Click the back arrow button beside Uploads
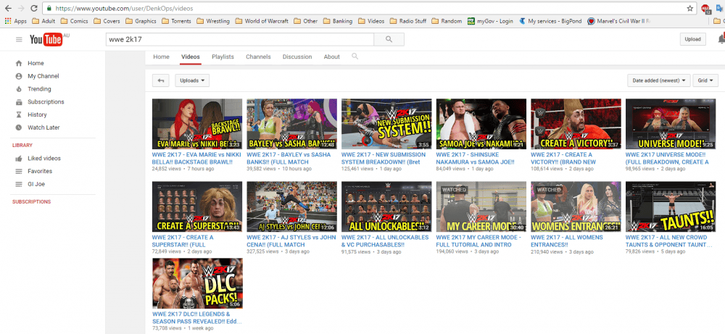 coord(161,80)
